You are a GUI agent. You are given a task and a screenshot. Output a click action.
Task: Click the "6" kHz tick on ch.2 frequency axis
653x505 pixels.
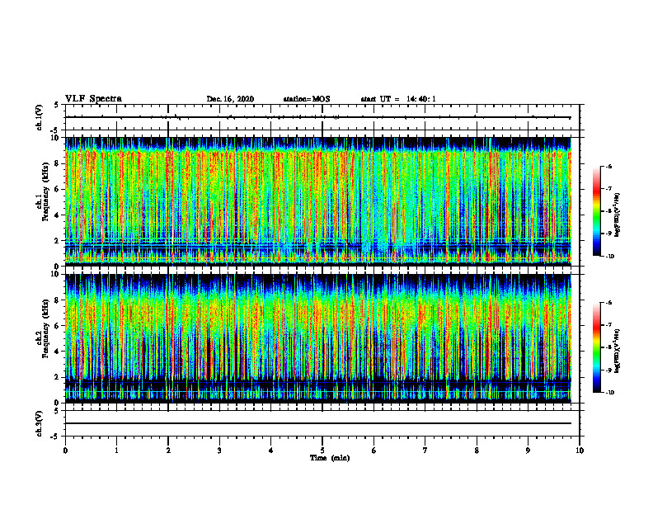tap(57, 326)
